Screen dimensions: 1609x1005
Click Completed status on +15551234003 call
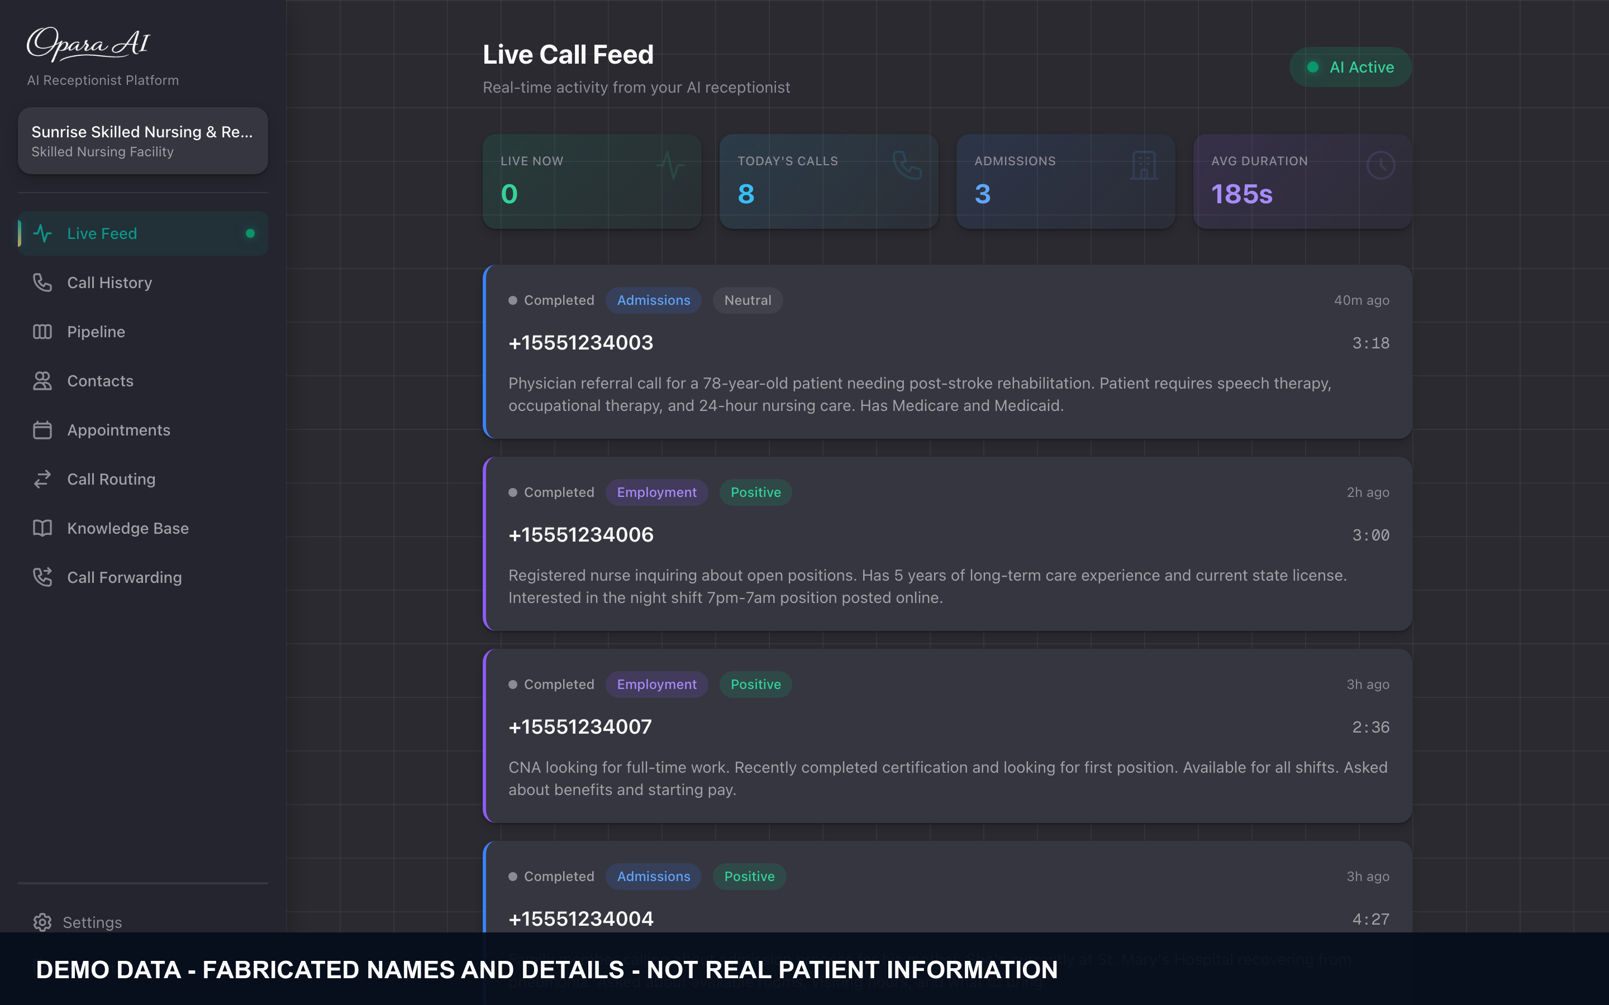click(551, 300)
